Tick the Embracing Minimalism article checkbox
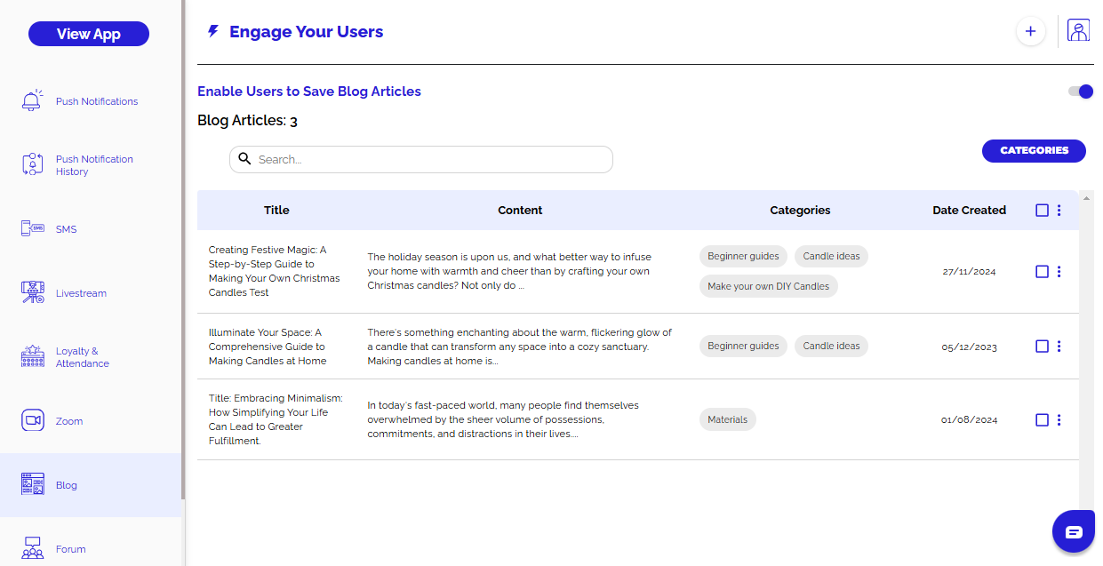1103x566 pixels. tap(1043, 420)
